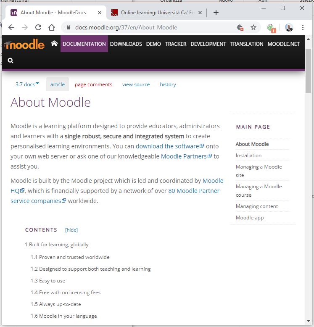Open the green extension icon with badge
The image size is (314, 327).
tap(272, 28)
